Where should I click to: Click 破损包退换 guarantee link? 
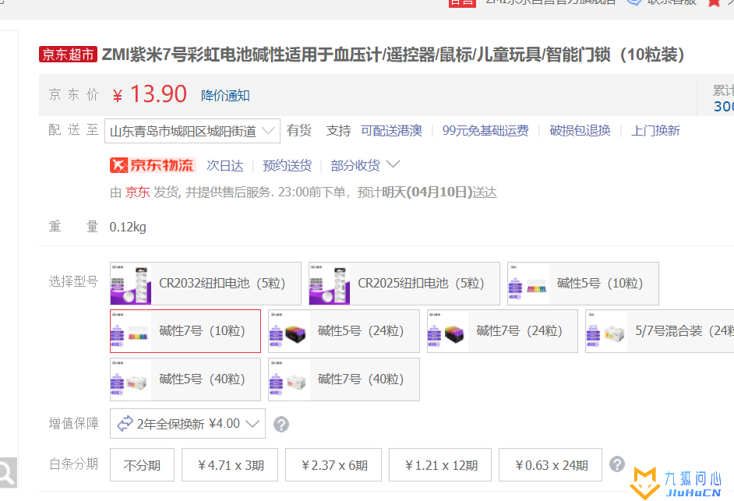(x=580, y=131)
